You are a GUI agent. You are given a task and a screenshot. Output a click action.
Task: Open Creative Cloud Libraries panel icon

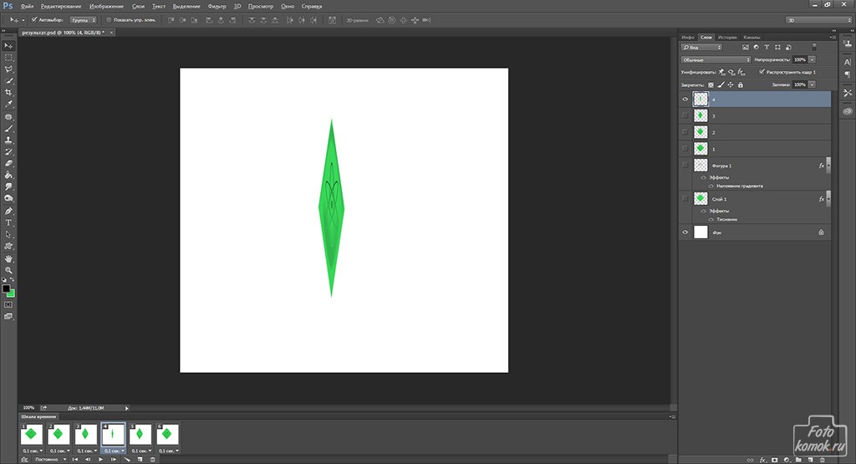(848, 111)
